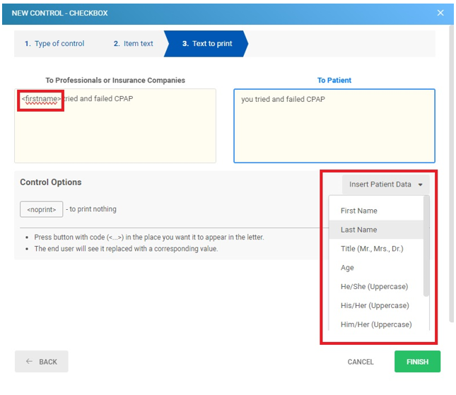
Task: Click the To Professionals or Insurance Companies heading
Action: click(115, 81)
